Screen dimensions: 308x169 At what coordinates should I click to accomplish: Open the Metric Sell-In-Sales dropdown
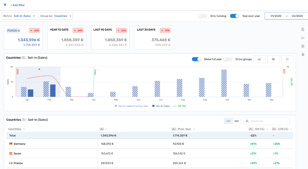[19, 16]
